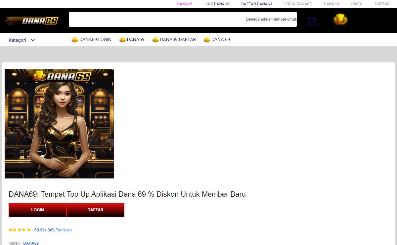Click the product title DANA69: Tempat Top Up

tap(127, 194)
